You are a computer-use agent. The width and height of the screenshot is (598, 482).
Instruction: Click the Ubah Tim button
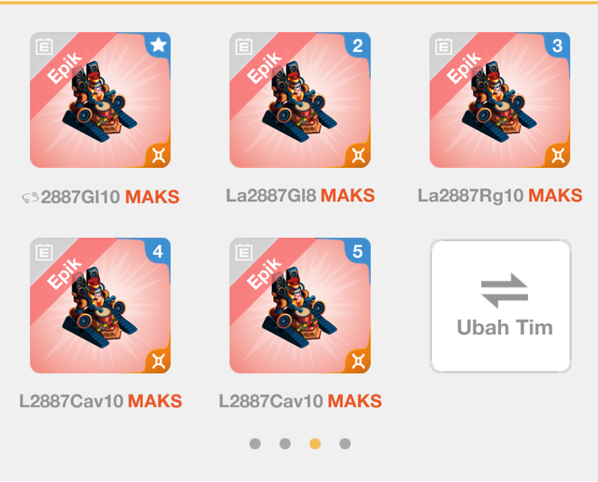tap(501, 306)
